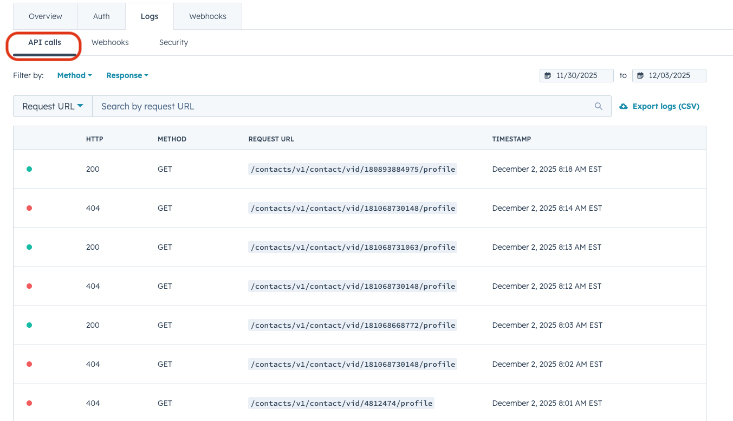Click green status dot for 8:03 AM request

(29, 325)
